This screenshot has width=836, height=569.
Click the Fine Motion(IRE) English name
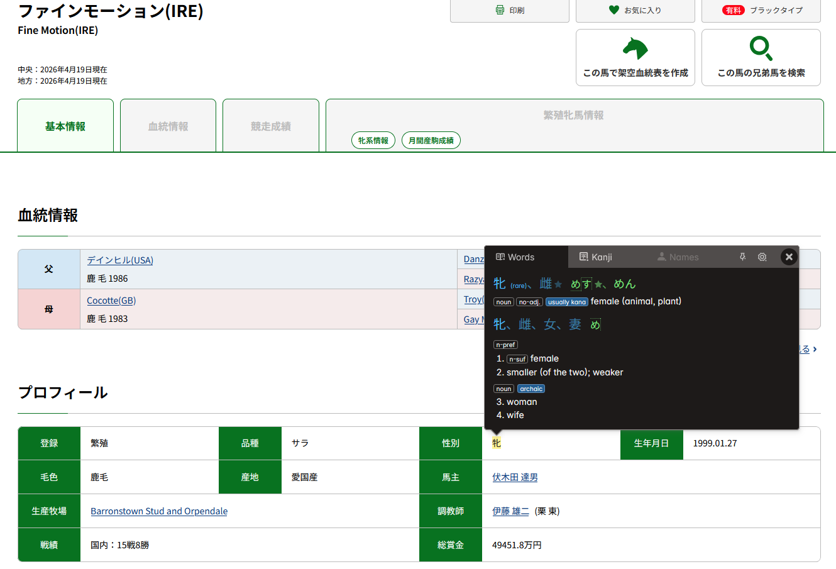pyautogui.click(x=58, y=30)
